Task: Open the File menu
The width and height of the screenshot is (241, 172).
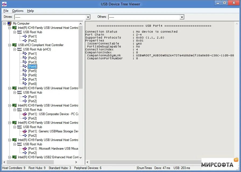Action: pyautogui.click(x=6, y=11)
